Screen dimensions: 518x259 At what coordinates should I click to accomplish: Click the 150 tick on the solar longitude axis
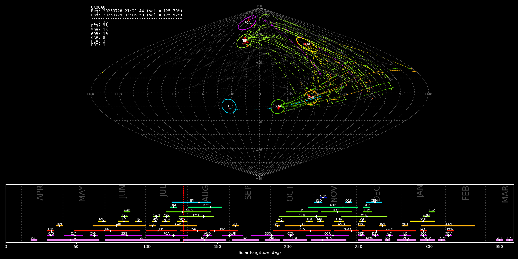click(217, 247)
